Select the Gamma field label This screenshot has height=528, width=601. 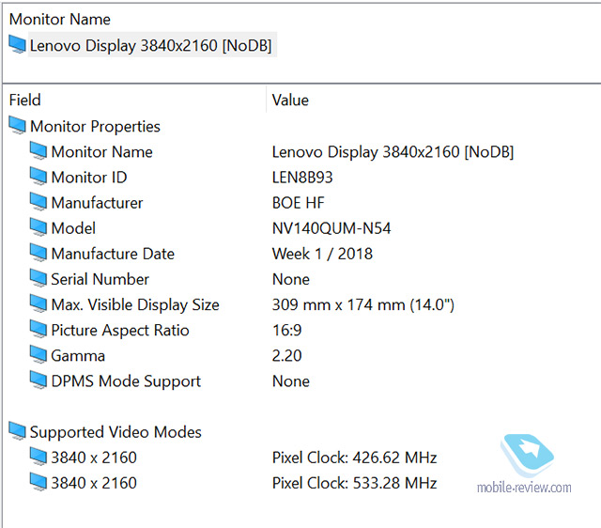tap(78, 356)
